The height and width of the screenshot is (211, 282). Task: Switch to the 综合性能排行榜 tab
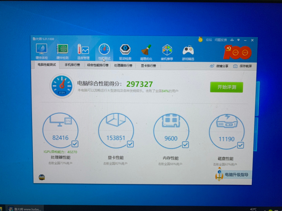98,65
